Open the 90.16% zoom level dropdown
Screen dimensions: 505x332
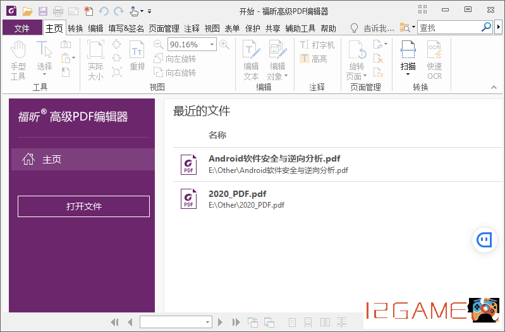pyautogui.click(x=212, y=44)
